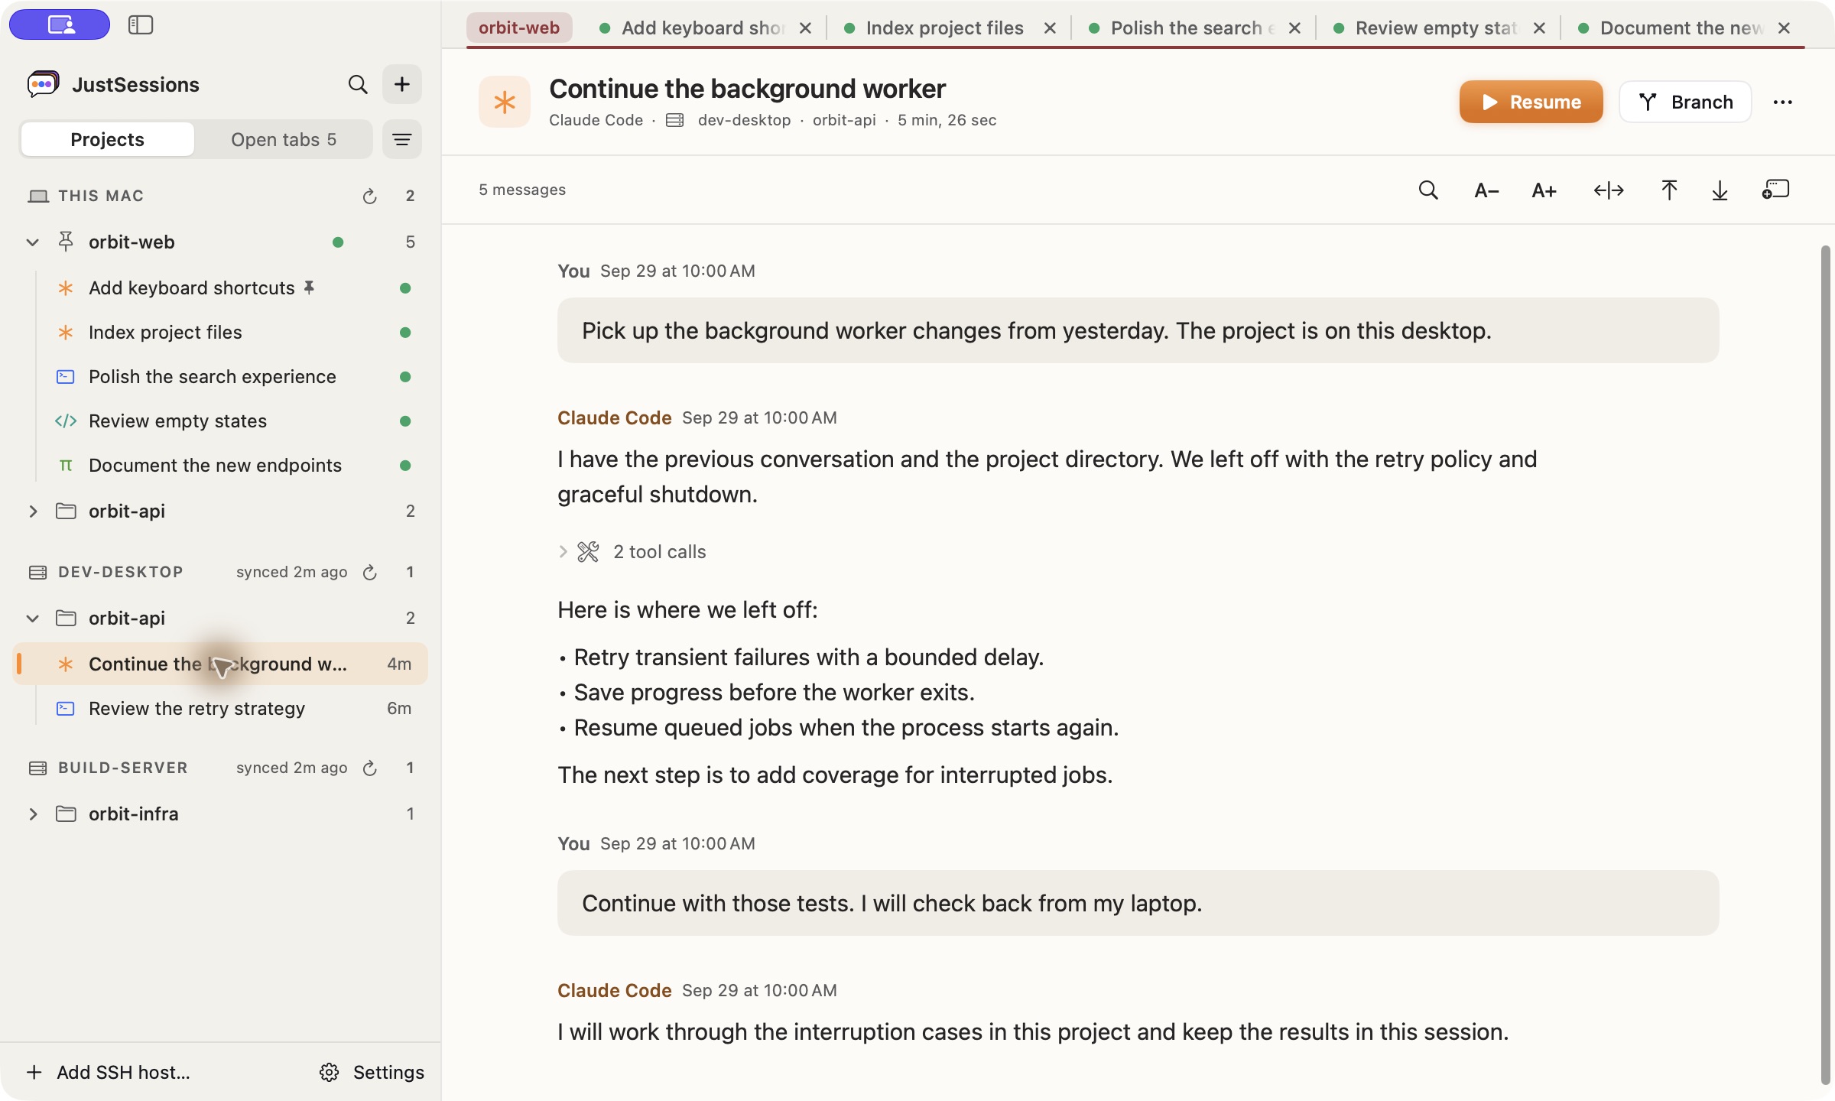Click the orange Resume button
The image size is (1835, 1101).
[1531, 102]
